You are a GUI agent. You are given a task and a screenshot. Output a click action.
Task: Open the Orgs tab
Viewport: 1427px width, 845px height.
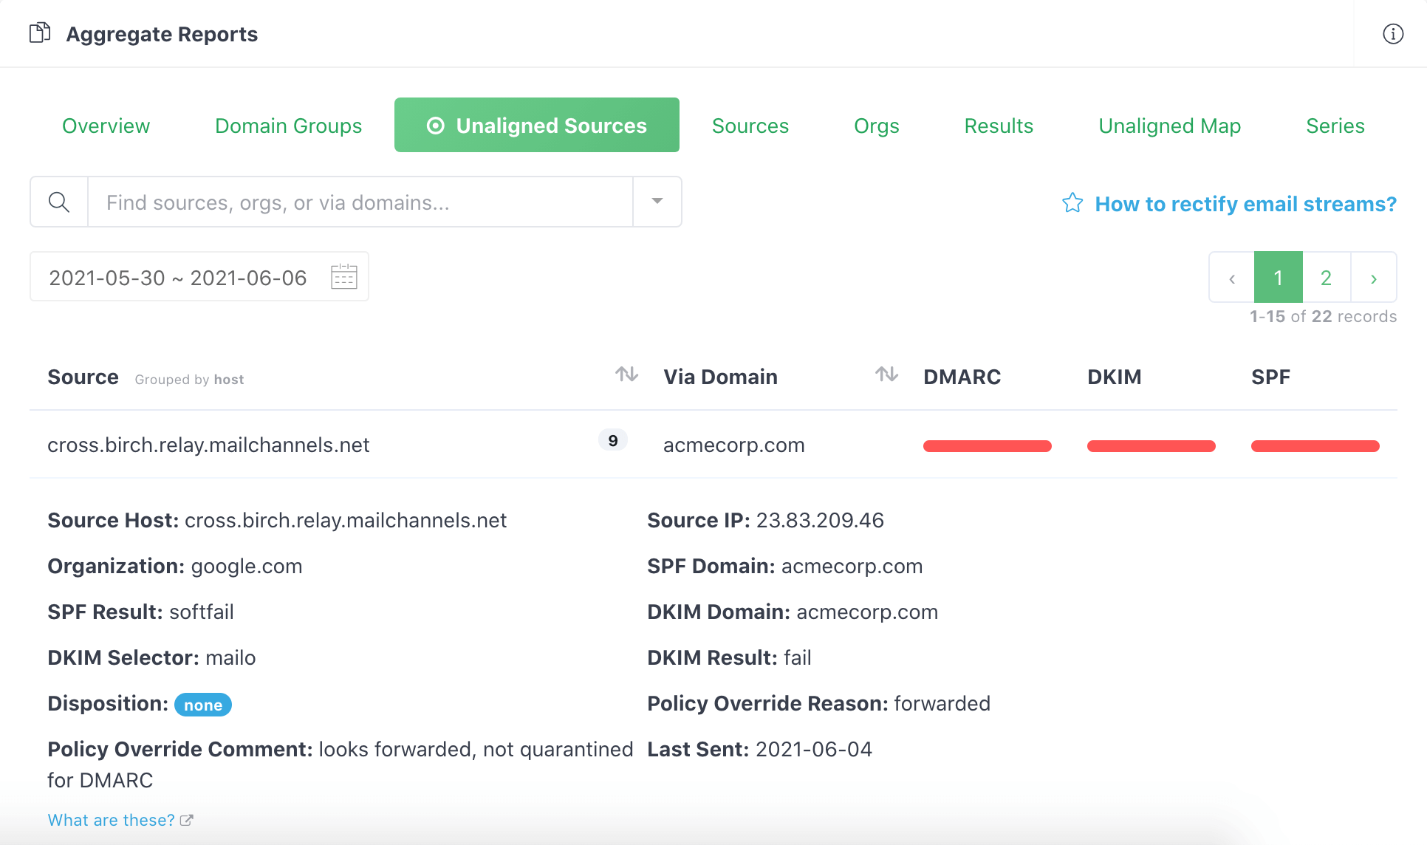(875, 125)
